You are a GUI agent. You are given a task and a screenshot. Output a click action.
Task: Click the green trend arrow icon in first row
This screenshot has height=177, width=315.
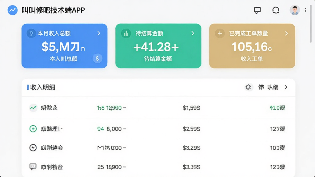tap(33, 108)
